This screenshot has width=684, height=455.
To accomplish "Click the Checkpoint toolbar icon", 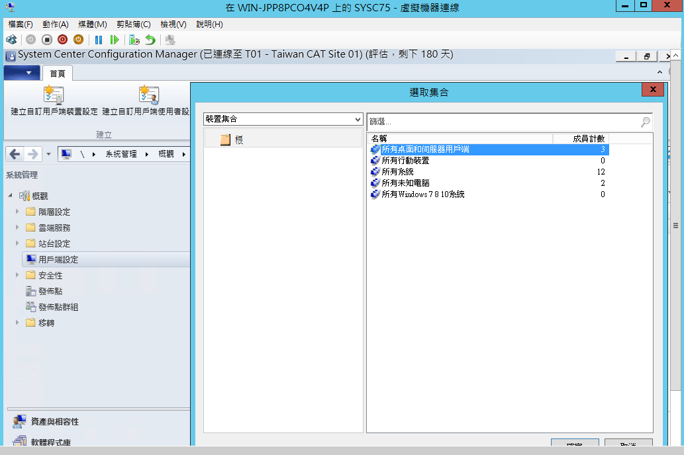I will (134, 40).
